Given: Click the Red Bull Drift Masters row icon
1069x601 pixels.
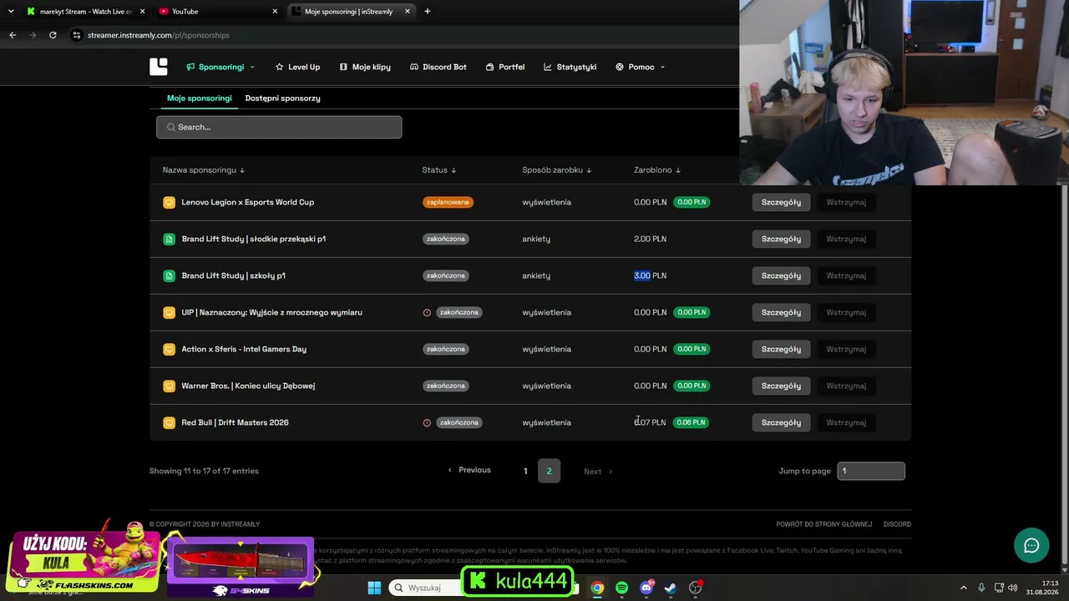Looking at the screenshot, I should tap(169, 422).
